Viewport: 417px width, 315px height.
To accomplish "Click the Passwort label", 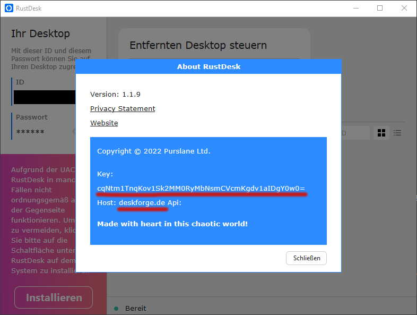I will [x=32, y=117].
